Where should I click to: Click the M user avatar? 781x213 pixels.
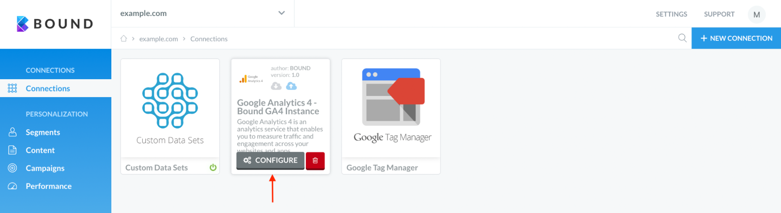click(x=756, y=15)
